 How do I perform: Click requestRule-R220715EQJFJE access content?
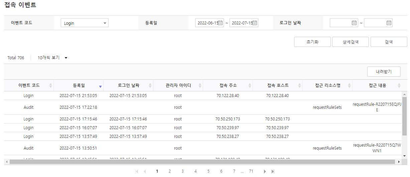pyautogui.click(x=377, y=107)
